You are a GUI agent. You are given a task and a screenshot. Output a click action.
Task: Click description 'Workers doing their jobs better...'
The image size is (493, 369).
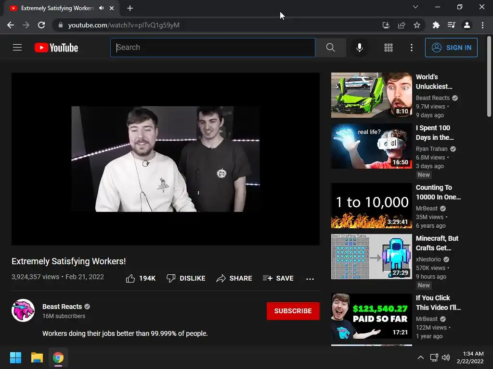[125, 333]
